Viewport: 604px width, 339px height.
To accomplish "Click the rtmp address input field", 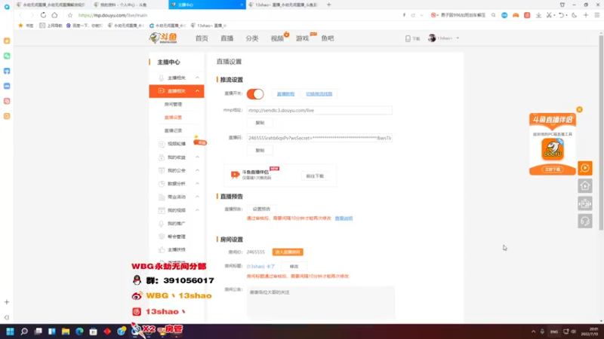I will 319,110.
